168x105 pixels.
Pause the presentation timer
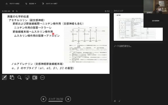[13, 11]
